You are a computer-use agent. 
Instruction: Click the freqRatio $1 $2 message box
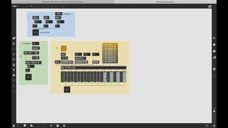point(81,62)
